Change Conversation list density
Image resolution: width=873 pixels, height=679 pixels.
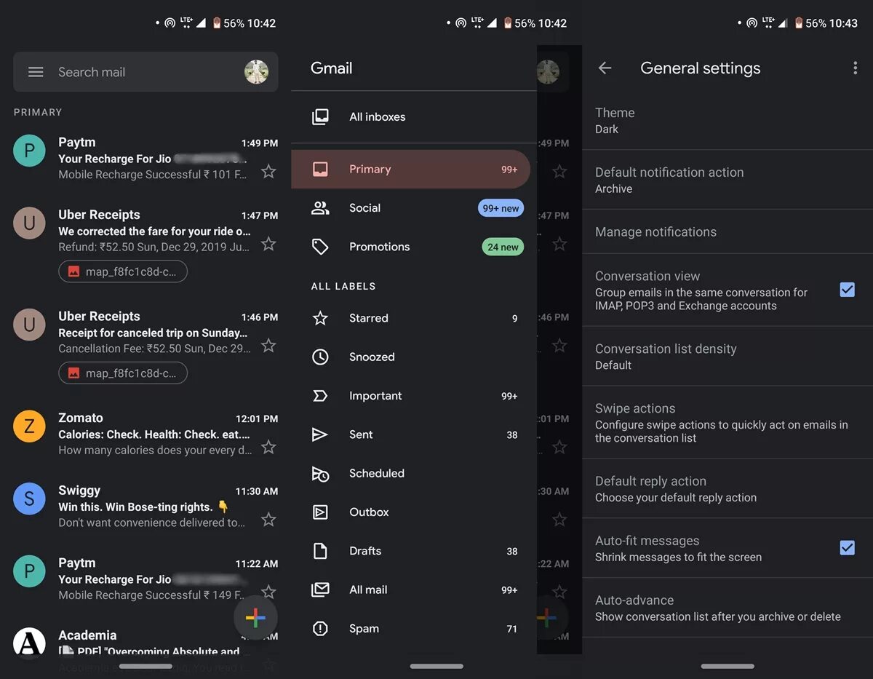point(727,357)
